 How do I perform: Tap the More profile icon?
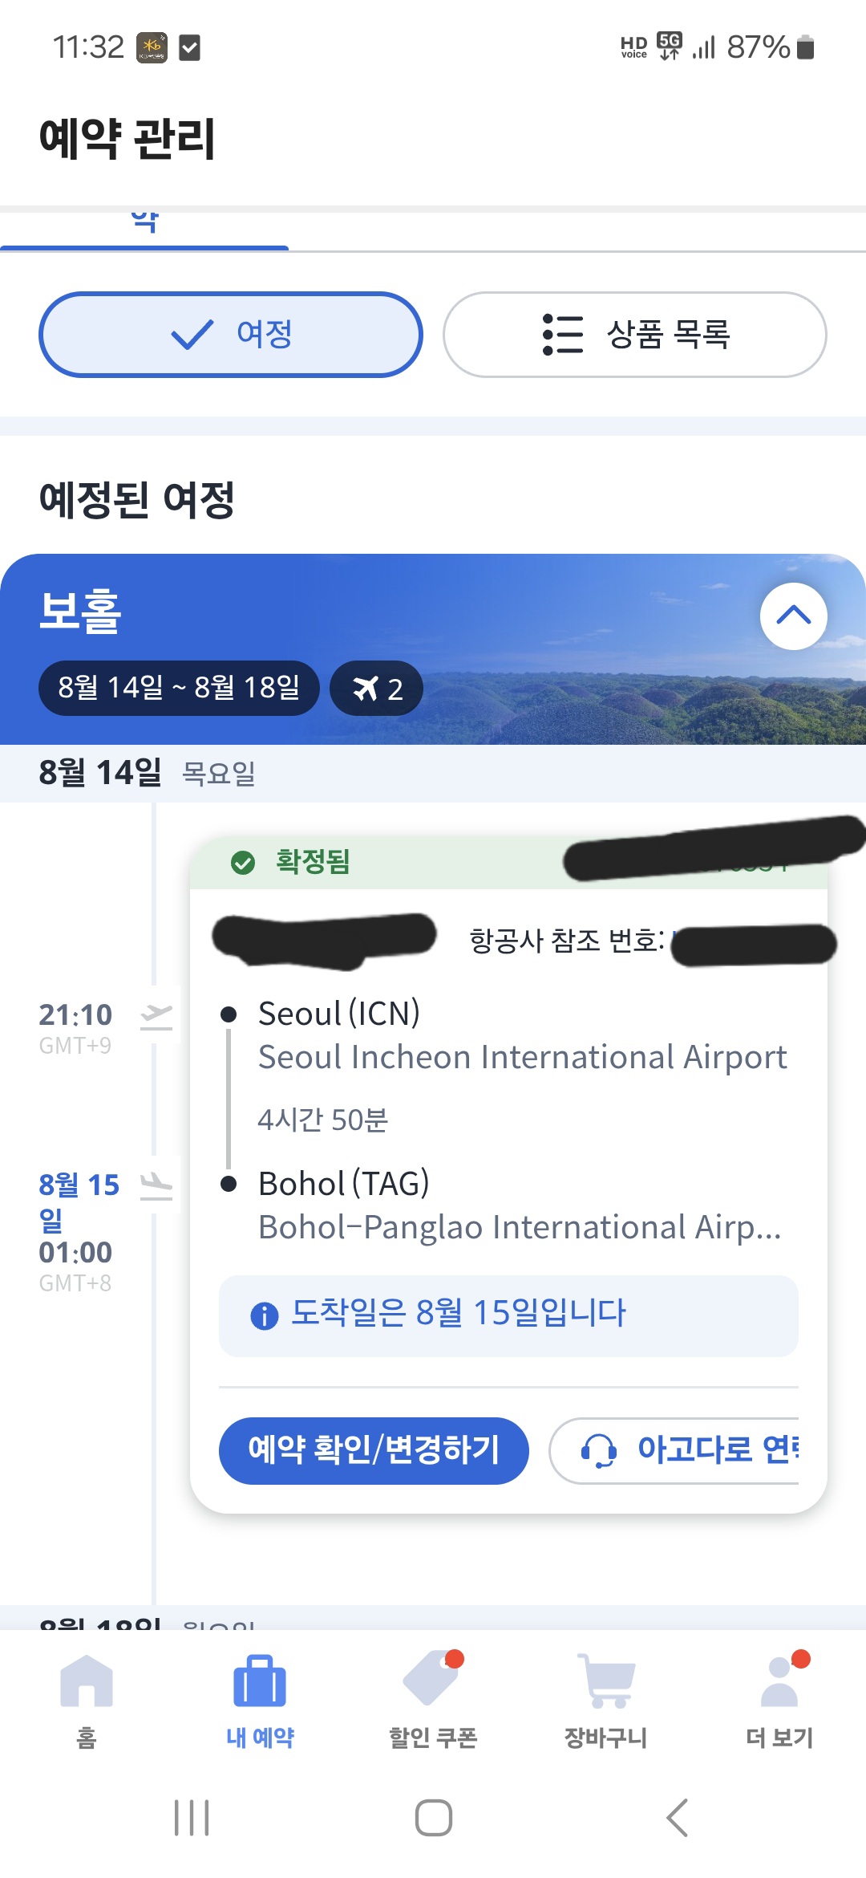click(779, 1681)
